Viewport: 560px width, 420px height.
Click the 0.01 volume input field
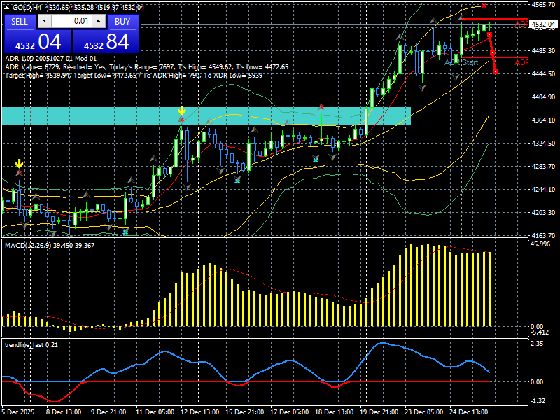click(71, 21)
